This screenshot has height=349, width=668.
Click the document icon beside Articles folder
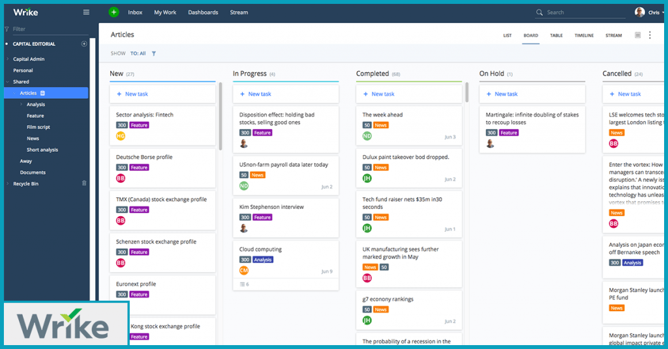click(42, 93)
